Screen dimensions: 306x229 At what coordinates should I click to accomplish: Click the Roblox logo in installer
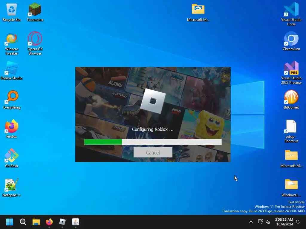click(153, 101)
